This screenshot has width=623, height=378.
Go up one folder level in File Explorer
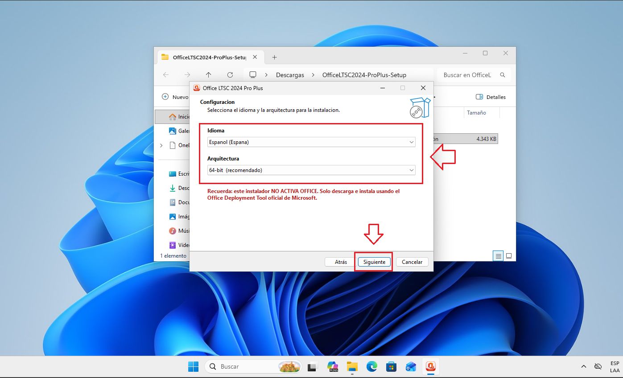209,75
